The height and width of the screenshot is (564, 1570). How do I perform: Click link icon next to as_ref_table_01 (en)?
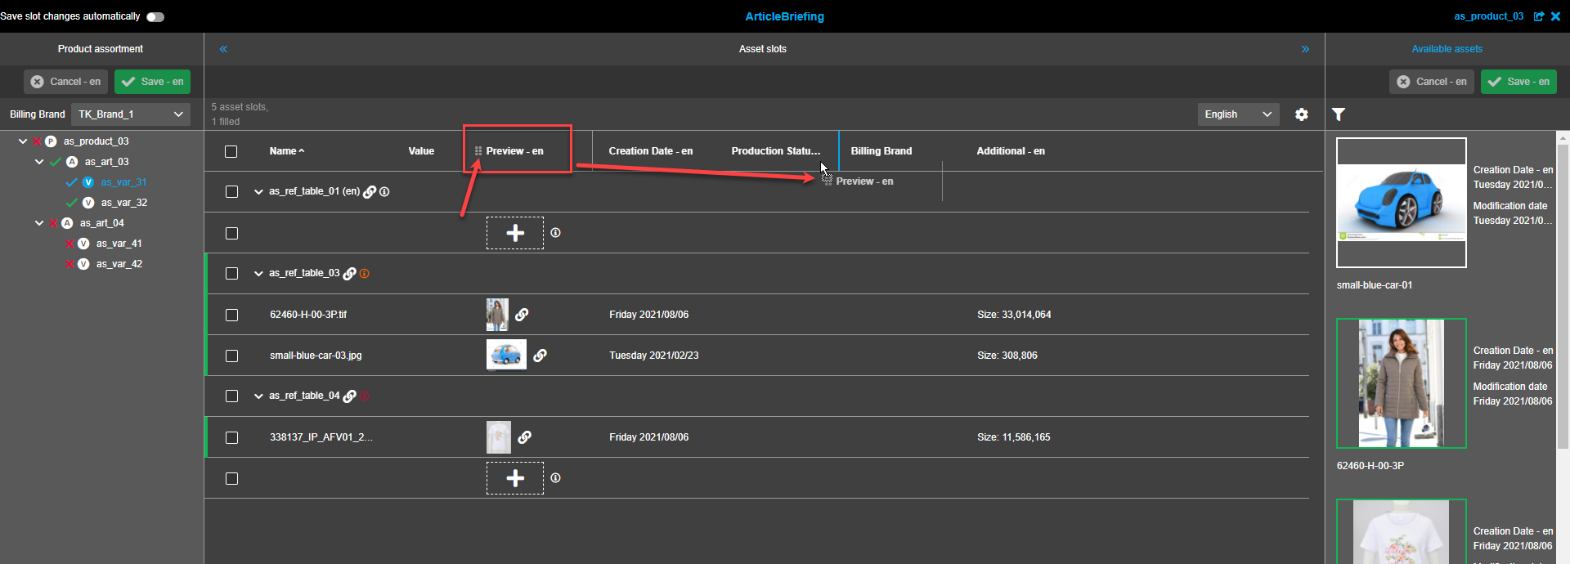point(370,192)
